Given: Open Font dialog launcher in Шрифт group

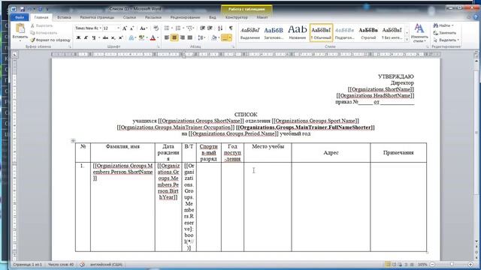Looking at the screenshot, I should coord(159,46).
